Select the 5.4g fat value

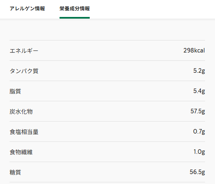tap(199, 91)
